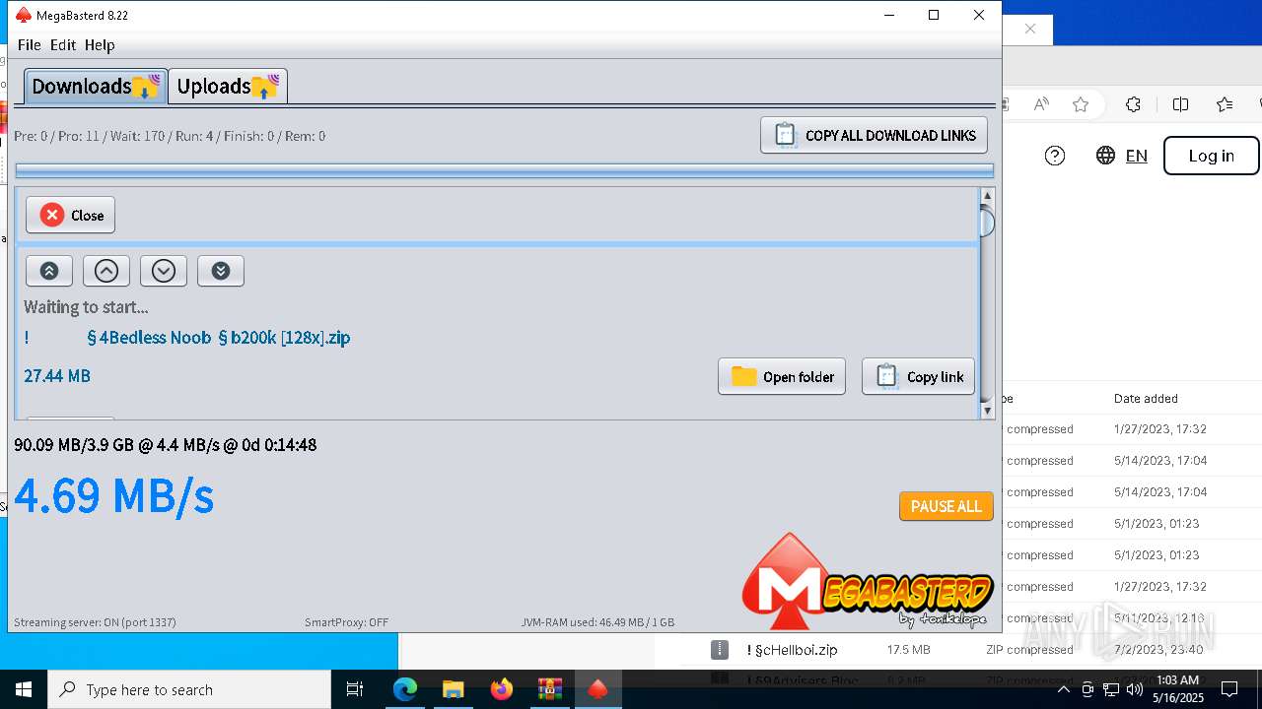Click the 17.5 MB size cell
This screenshot has height=709, width=1262.
click(909, 650)
